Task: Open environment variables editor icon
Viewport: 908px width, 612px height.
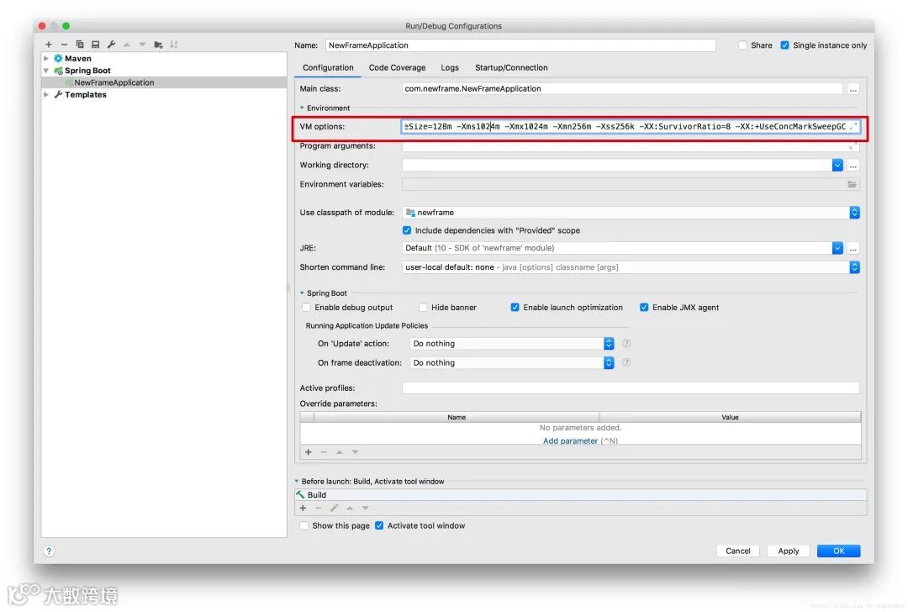Action: pos(852,184)
